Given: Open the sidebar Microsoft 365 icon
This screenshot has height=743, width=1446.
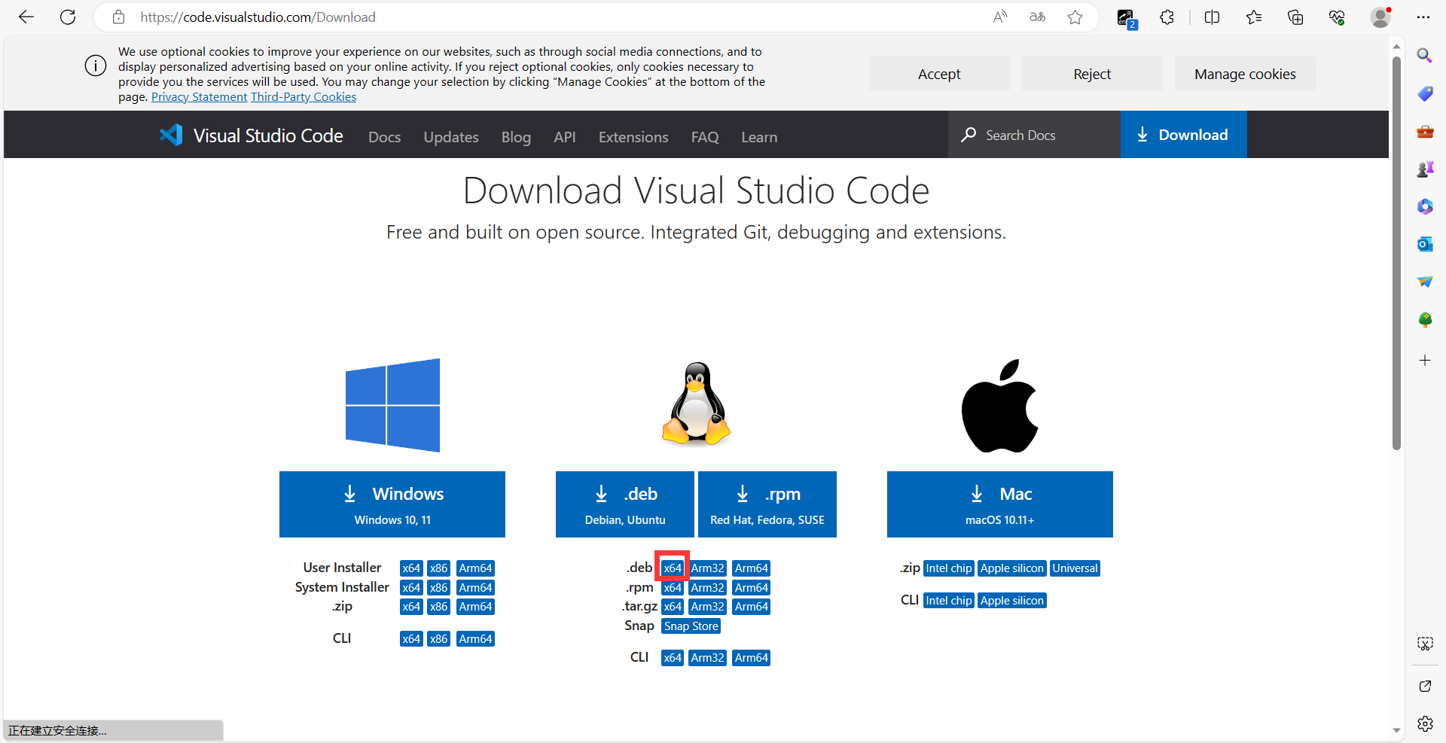Looking at the screenshot, I should pyautogui.click(x=1425, y=206).
